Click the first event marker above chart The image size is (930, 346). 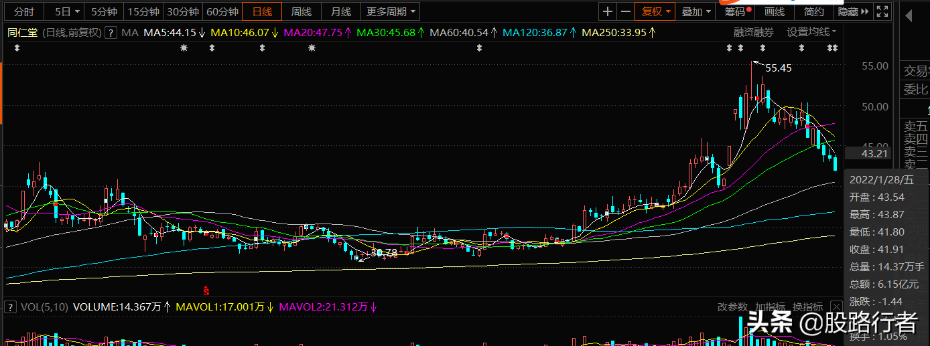point(17,48)
